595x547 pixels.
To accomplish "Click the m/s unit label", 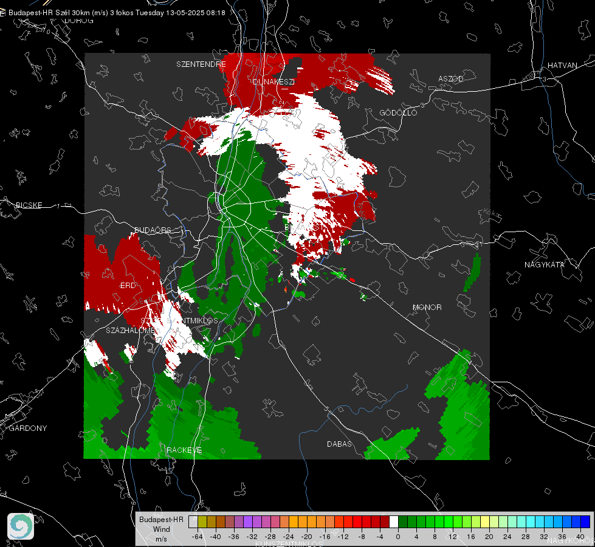I will (161, 538).
